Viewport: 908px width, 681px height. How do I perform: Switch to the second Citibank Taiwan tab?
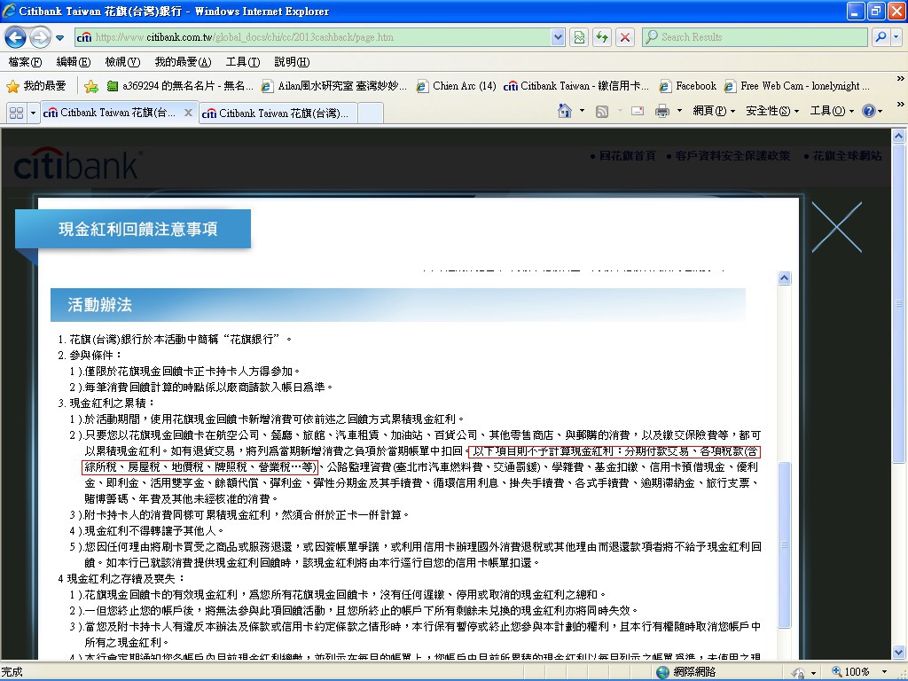coord(278,113)
